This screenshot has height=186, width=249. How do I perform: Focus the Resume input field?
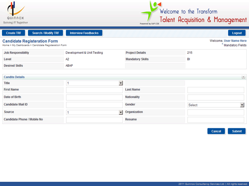point(216,120)
